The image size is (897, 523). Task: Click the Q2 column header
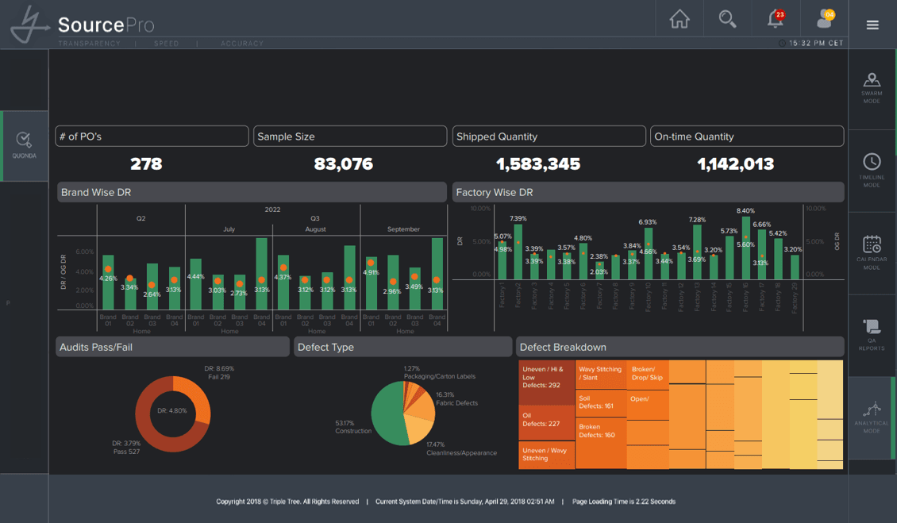[141, 218]
